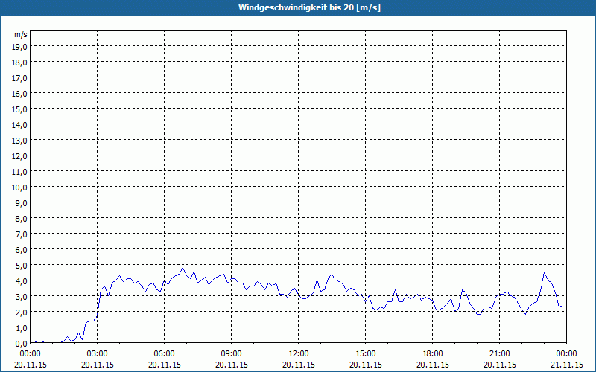Click the chart title 'Windgeschwindigkeit bis 20 [m/s]'
Image resolution: width=596 pixels, height=372 pixels.
click(x=309, y=7)
